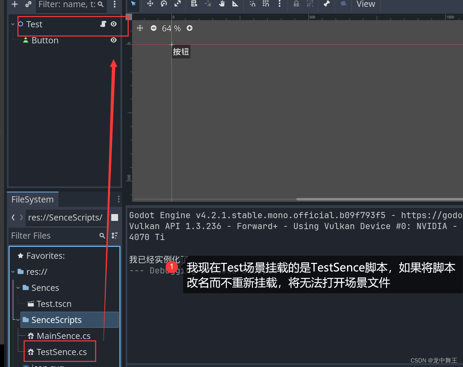
Task: Click the viewport horizontal scrollbar
Action: (380, 199)
